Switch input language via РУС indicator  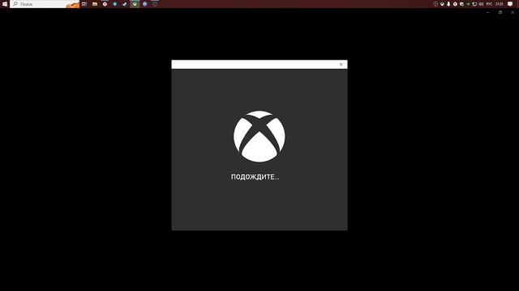tap(489, 4)
